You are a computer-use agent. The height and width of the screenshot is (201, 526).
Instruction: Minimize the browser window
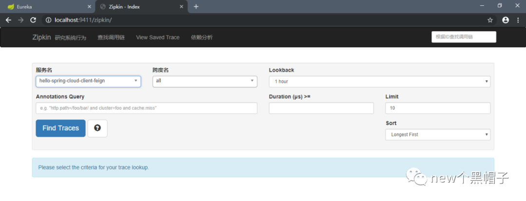(x=482, y=6)
